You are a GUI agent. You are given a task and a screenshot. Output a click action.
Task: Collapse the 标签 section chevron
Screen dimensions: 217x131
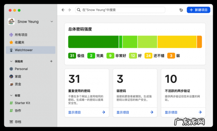[11, 95]
